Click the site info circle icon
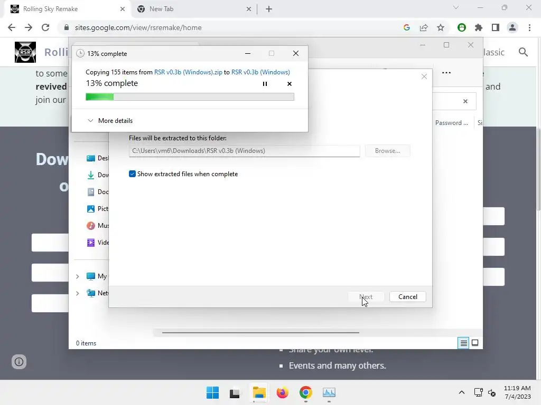The width and height of the screenshot is (541, 405). (x=19, y=362)
